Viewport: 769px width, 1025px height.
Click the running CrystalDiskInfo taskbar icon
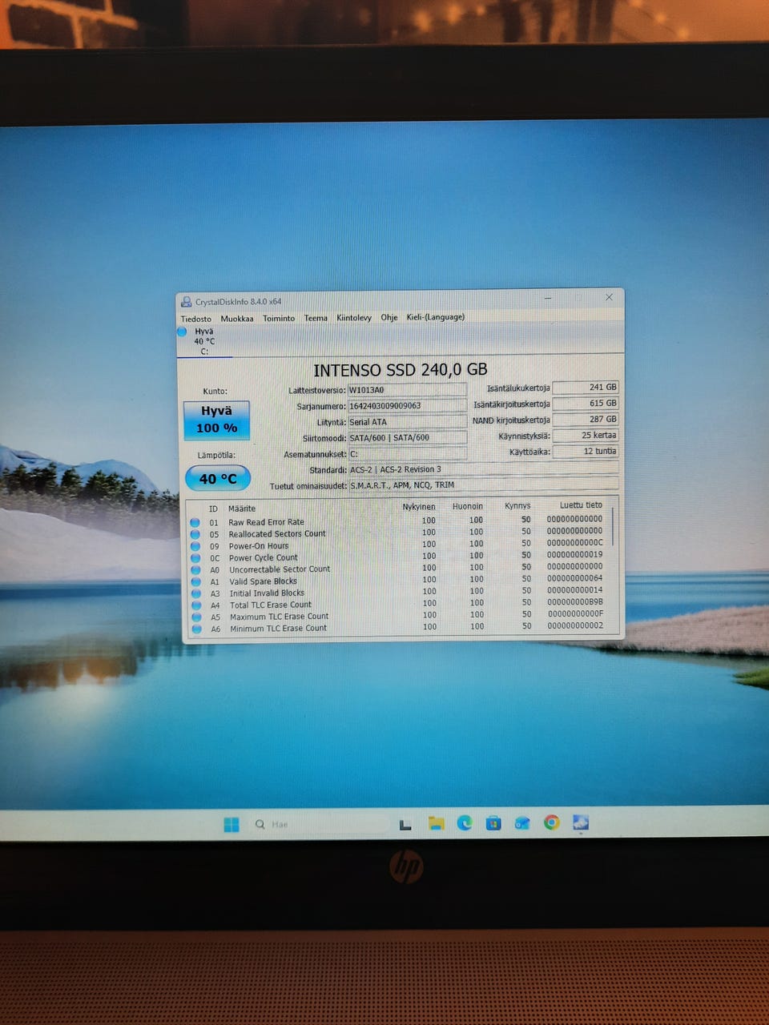pos(581,822)
